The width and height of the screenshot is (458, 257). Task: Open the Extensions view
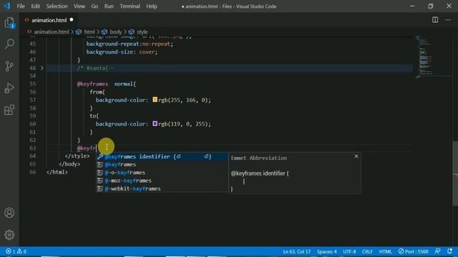pos(9,110)
